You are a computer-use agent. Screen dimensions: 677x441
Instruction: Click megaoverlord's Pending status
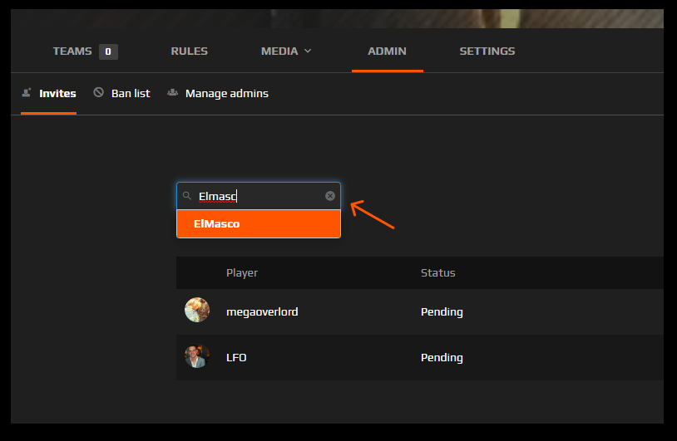point(442,312)
